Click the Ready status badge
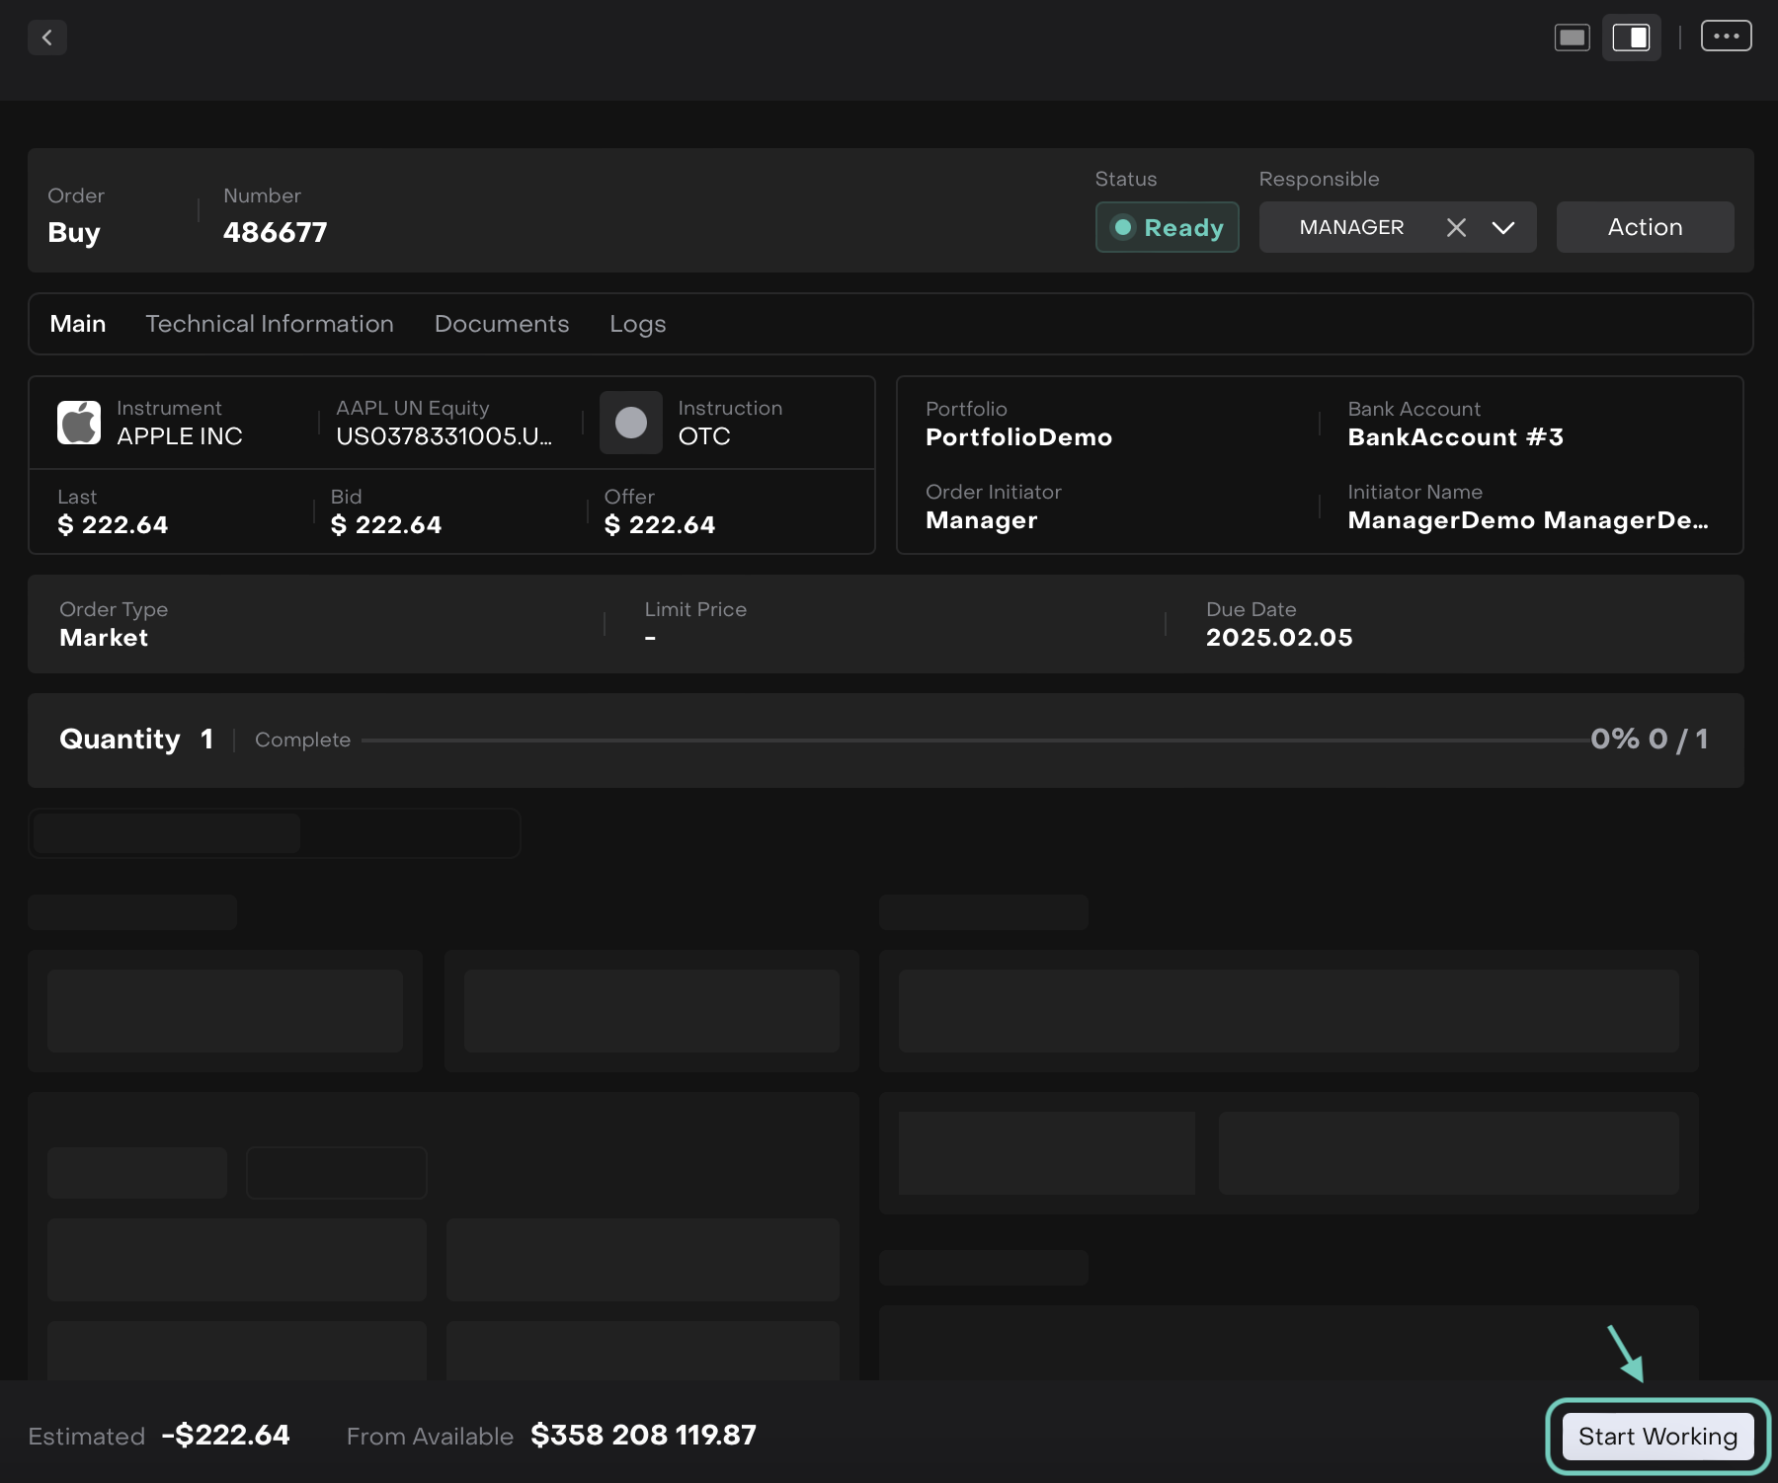Image resolution: width=1778 pixels, height=1483 pixels. pos(1167,227)
